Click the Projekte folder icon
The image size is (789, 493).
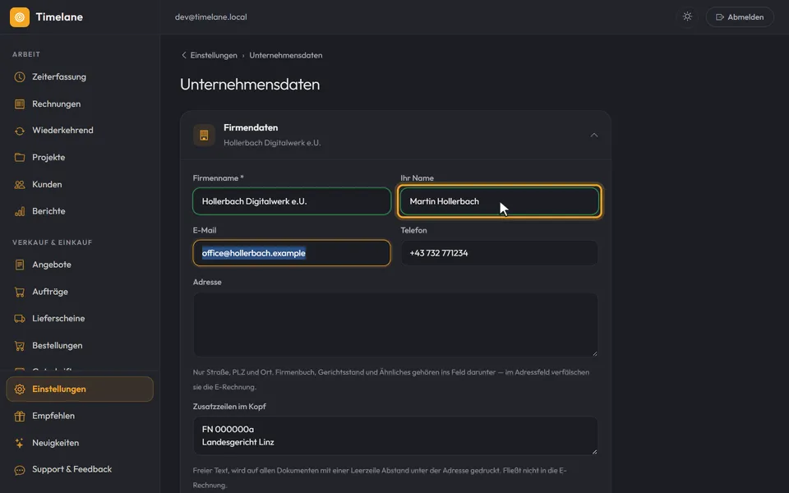[x=20, y=158]
